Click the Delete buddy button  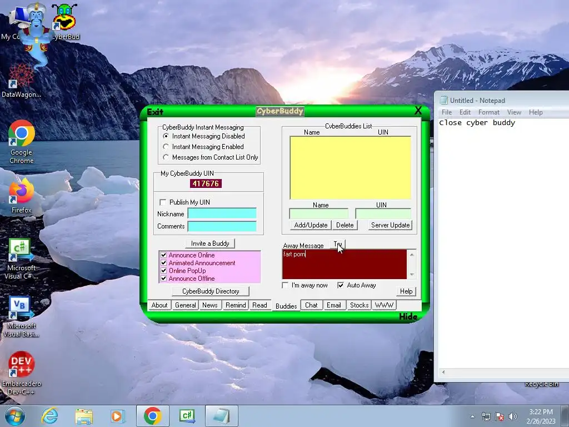(345, 225)
